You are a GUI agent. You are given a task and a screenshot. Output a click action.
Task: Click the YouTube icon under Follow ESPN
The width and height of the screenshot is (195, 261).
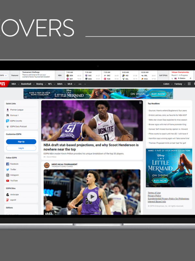pos(7,181)
